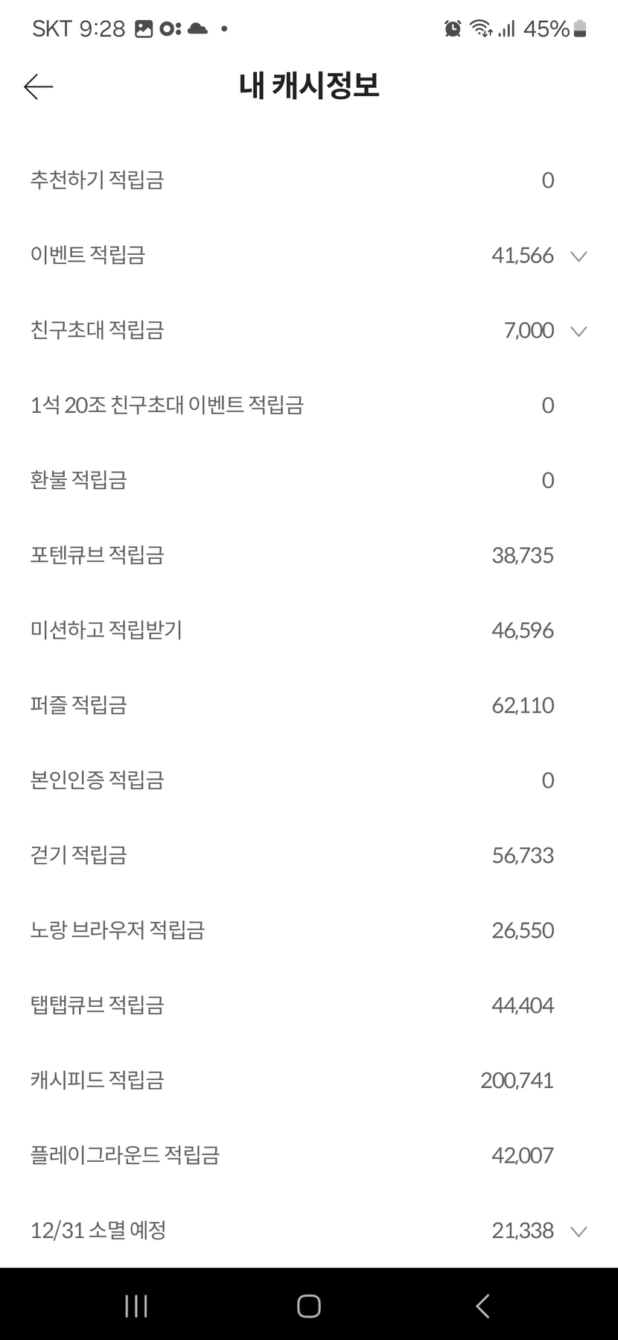Expand 12/31 소멸 예정 chevron
This screenshot has width=618, height=1340.
click(x=579, y=1231)
